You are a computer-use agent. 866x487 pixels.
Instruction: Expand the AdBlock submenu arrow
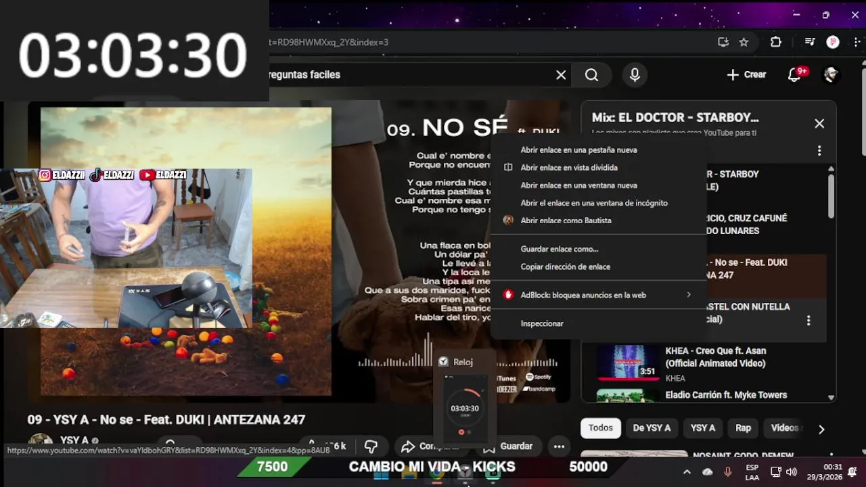[x=689, y=295]
